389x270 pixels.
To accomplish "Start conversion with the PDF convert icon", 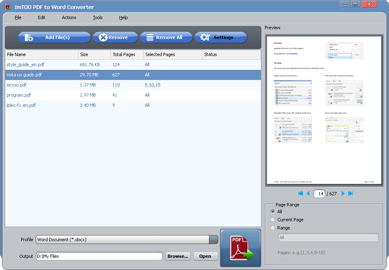I will (x=241, y=248).
